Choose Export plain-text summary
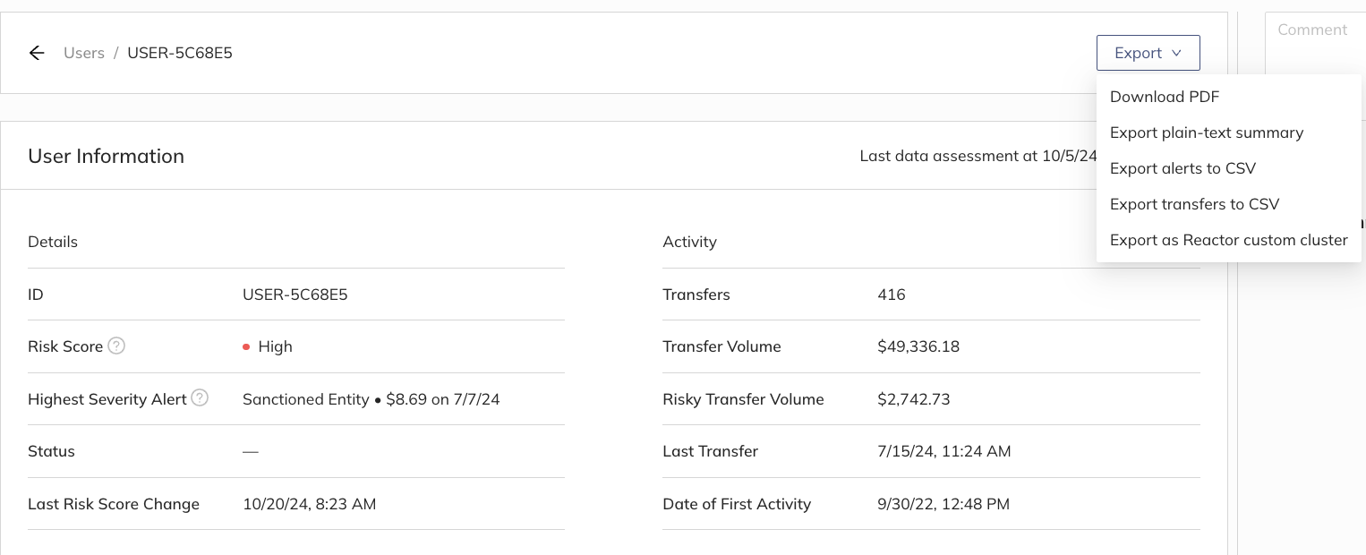 pos(1206,132)
